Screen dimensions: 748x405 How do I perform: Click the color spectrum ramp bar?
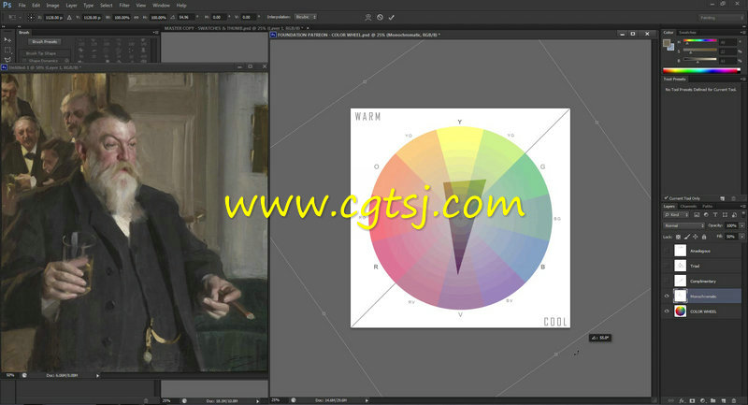coord(701,70)
